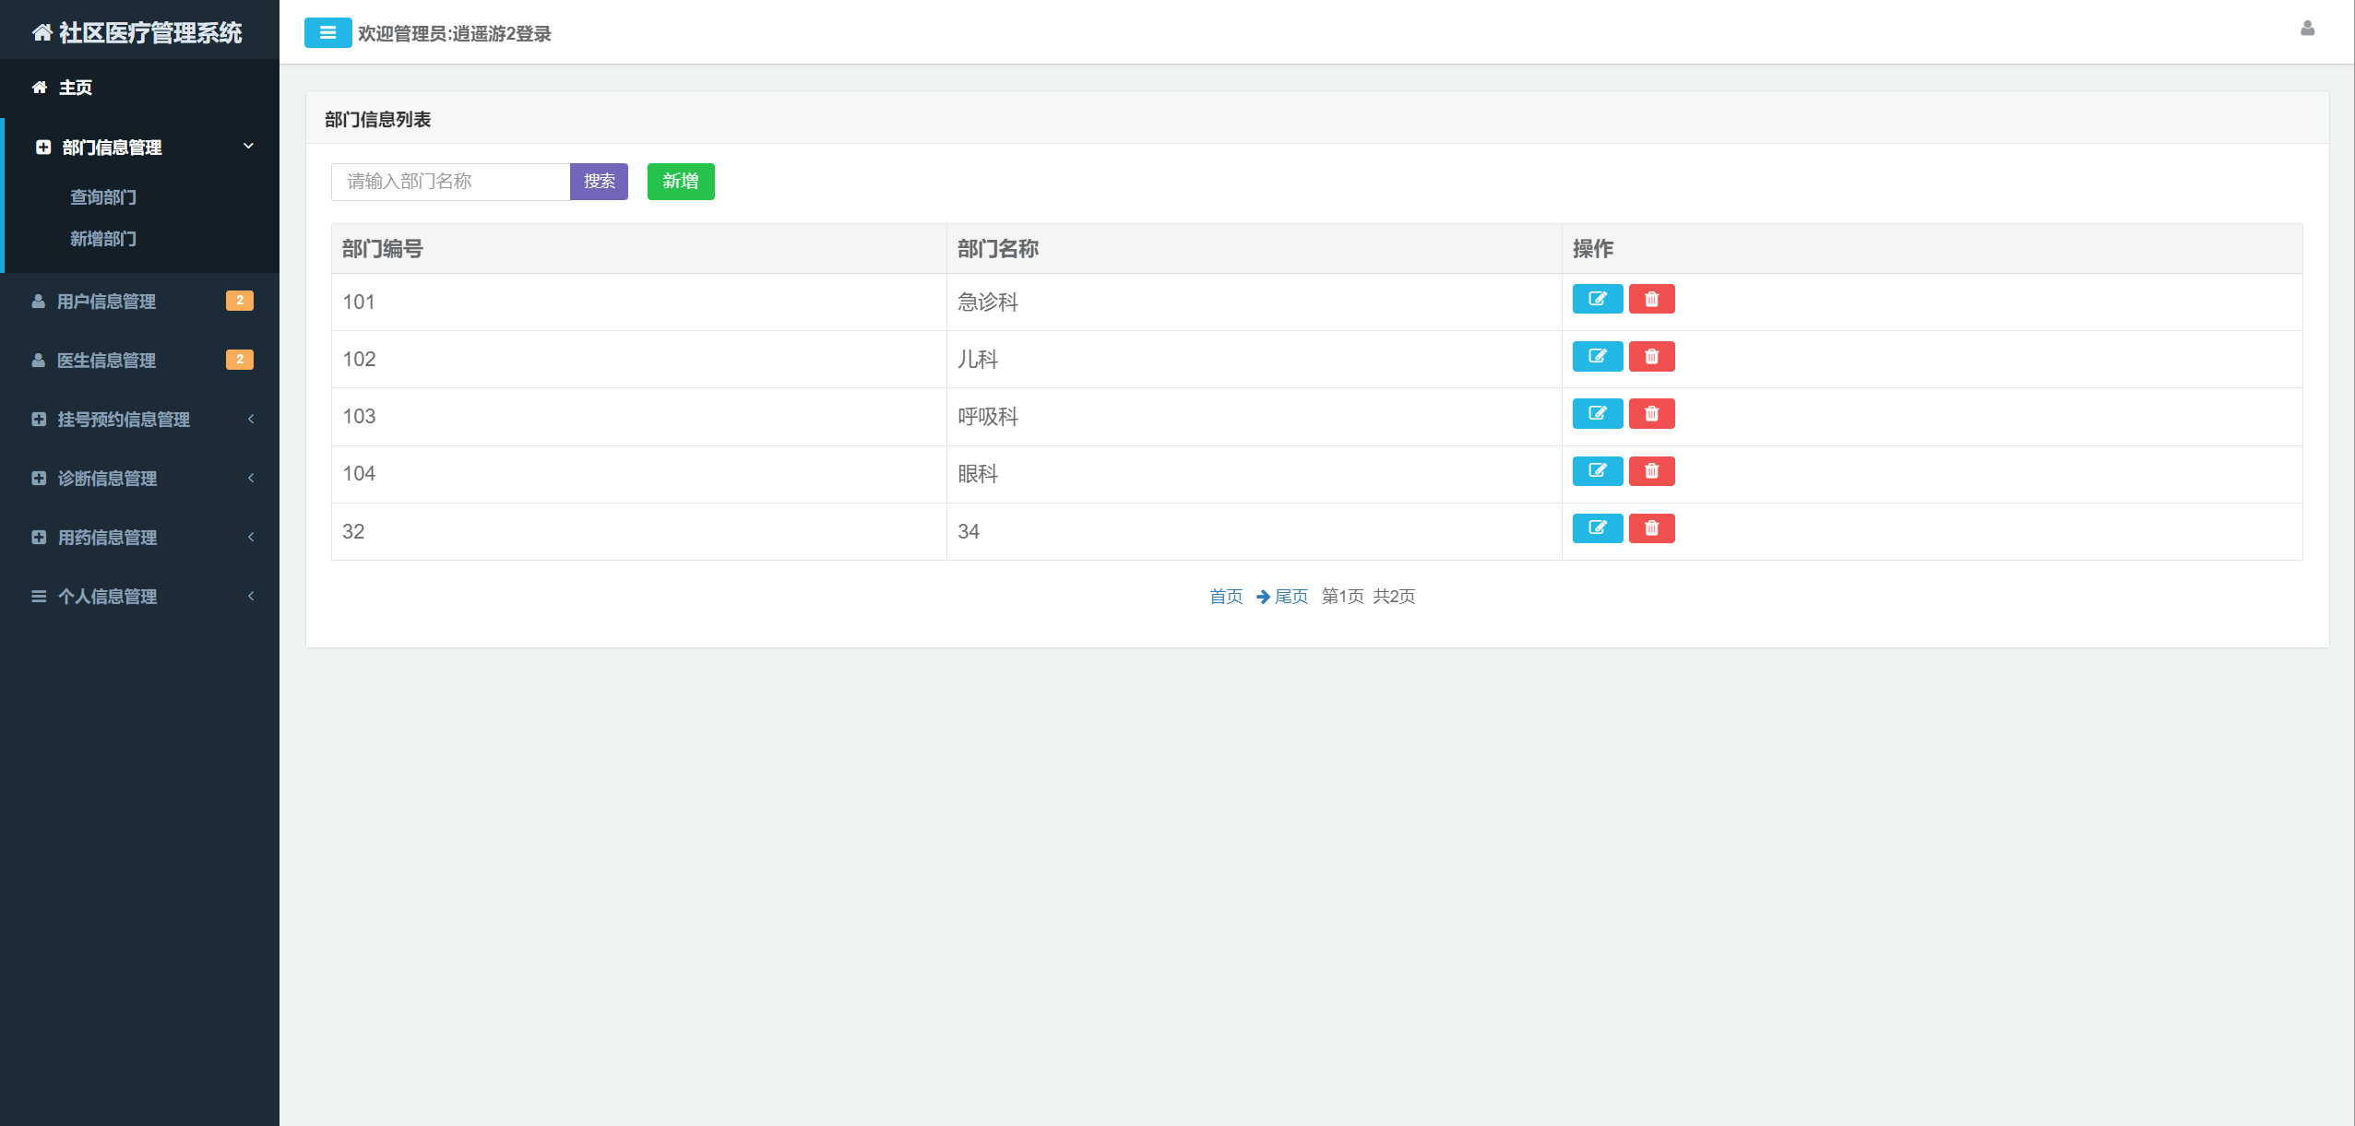
Task: Toggle the sidebar with the hamburger icon
Action: pos(328,33)
